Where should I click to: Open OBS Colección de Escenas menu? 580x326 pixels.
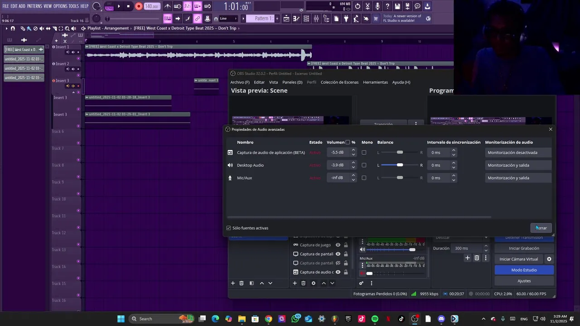click(x=339, y=82)
